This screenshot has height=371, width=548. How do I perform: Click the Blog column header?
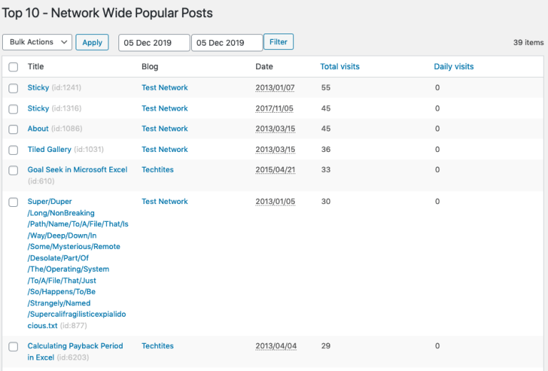click(150, 66)
